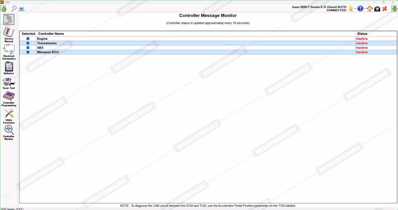
Task: Uncheck the Engine controller checkbox
Action: tap(28, 39)
